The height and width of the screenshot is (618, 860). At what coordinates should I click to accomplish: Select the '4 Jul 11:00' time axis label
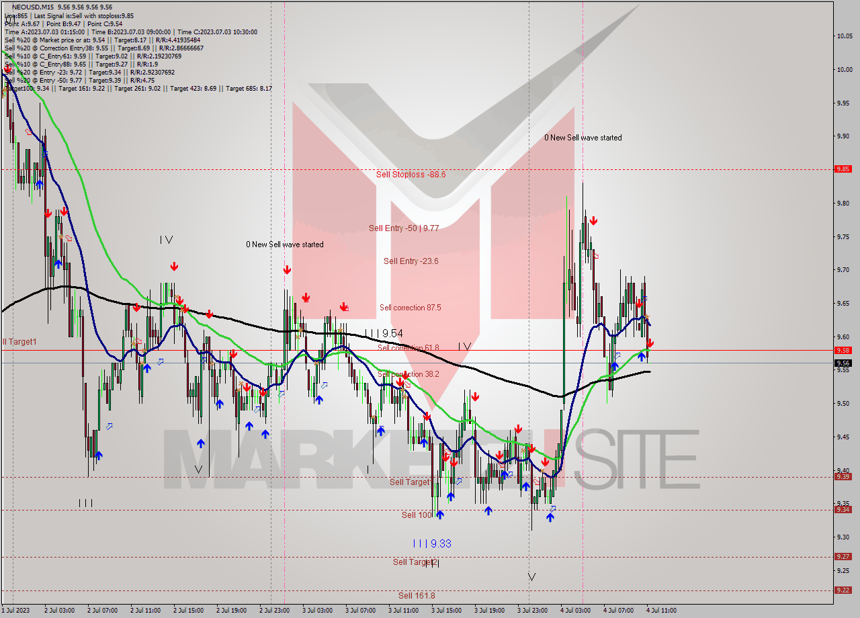661,611
